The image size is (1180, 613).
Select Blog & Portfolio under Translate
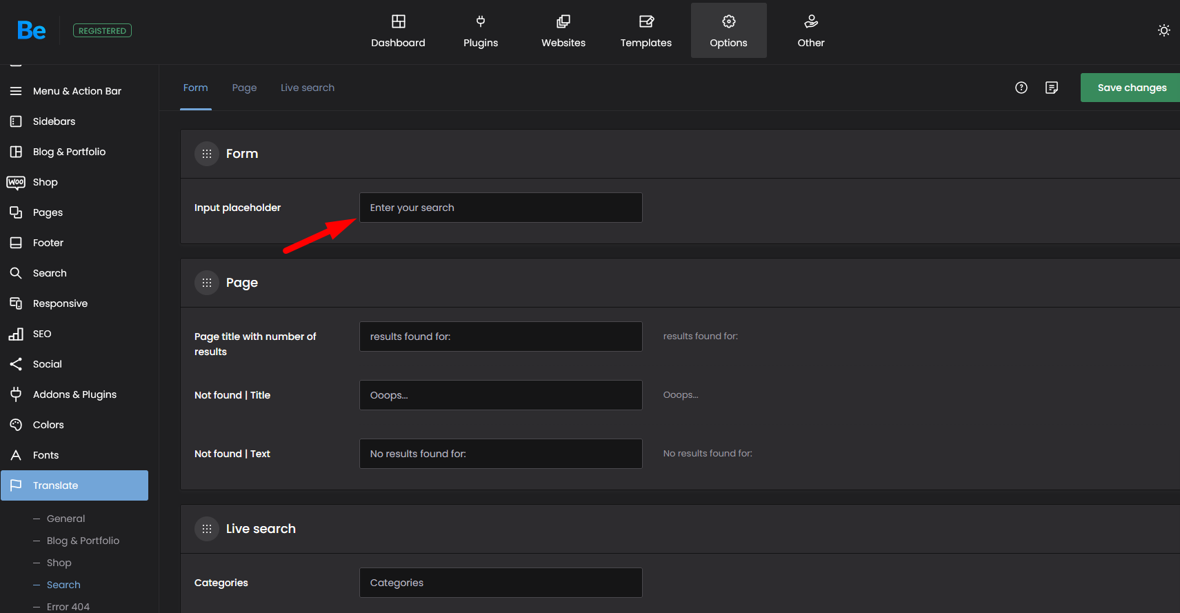83,541
